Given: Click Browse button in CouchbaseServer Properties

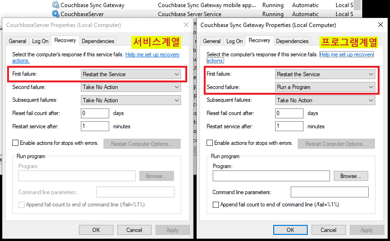Looking at the screenshot, I should [156, 176].
